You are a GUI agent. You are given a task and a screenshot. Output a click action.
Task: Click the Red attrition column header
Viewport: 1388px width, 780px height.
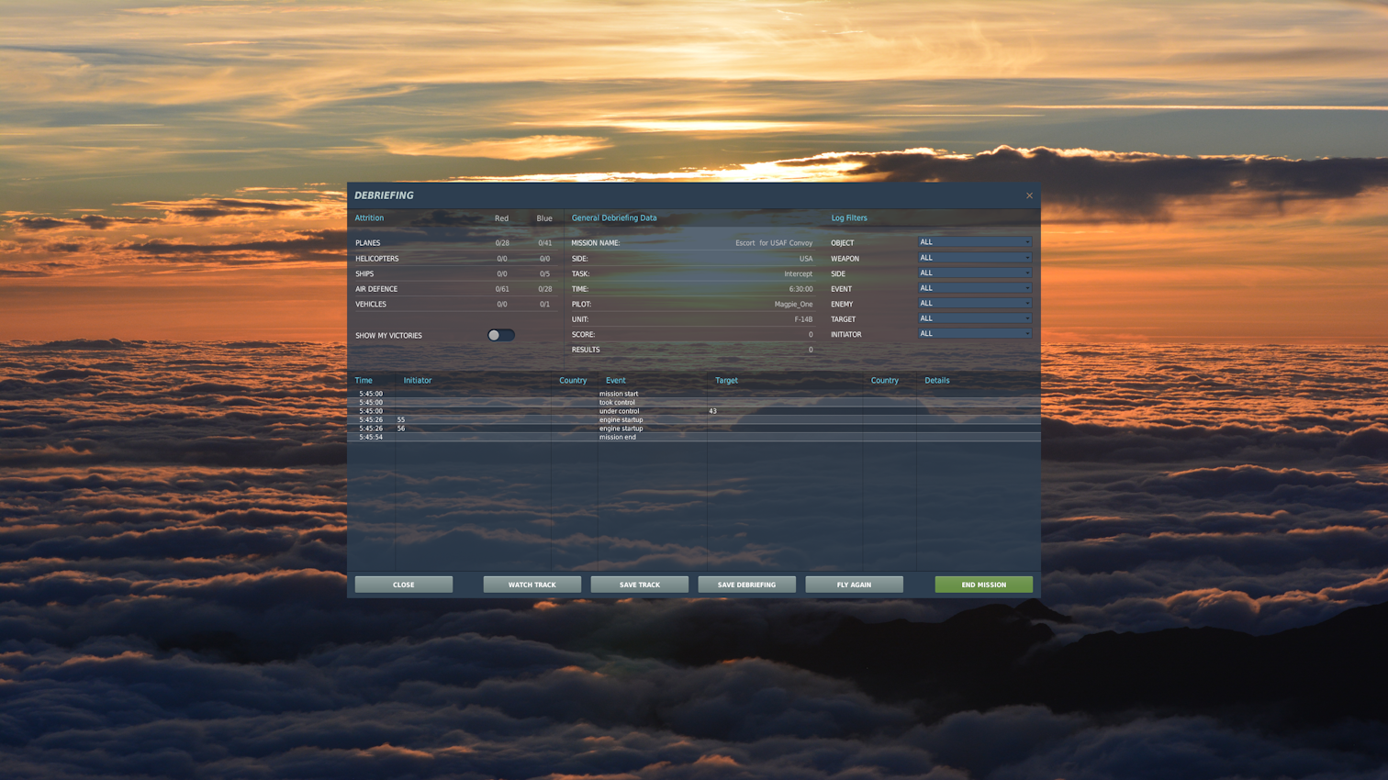tap(501, 218)
